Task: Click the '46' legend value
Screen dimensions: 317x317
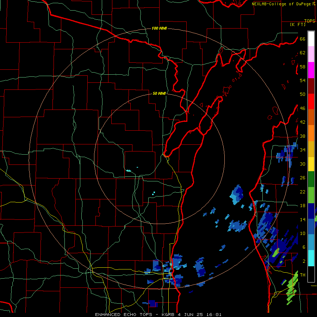Action: [303, 108]
